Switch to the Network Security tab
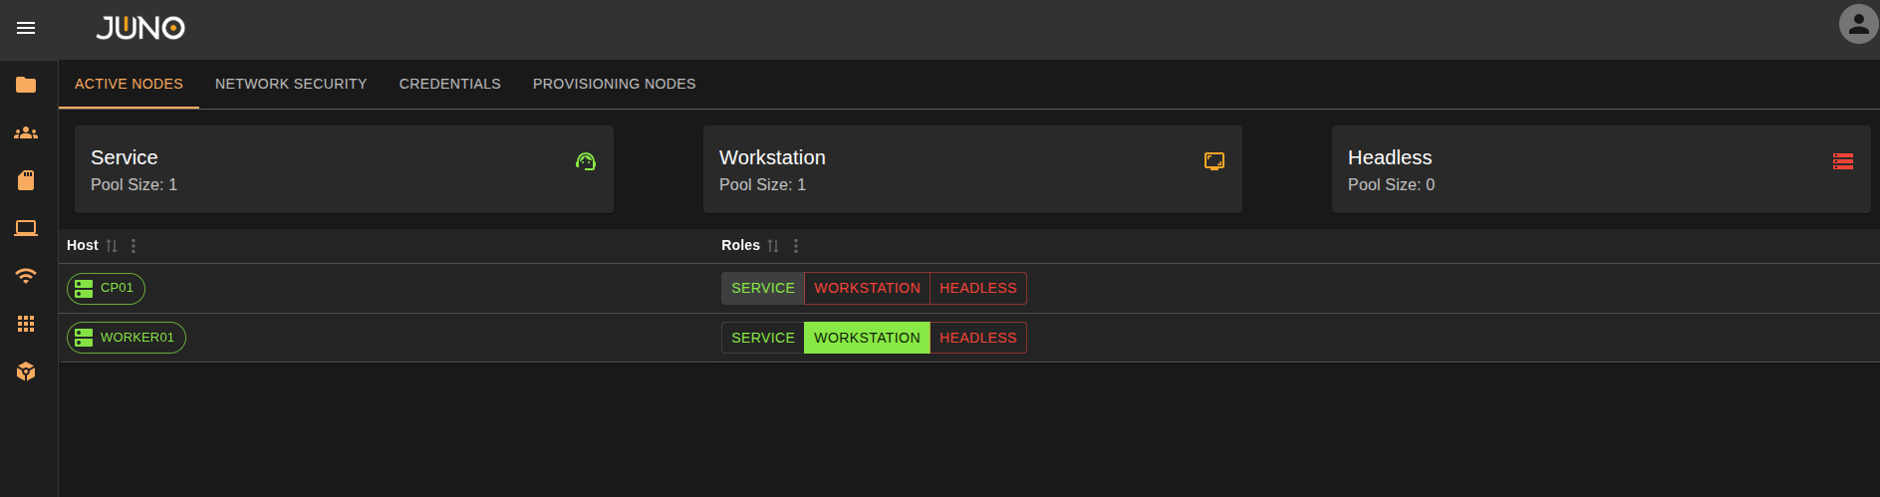Viewport: 1880px width, 497px height. [291, 84]
